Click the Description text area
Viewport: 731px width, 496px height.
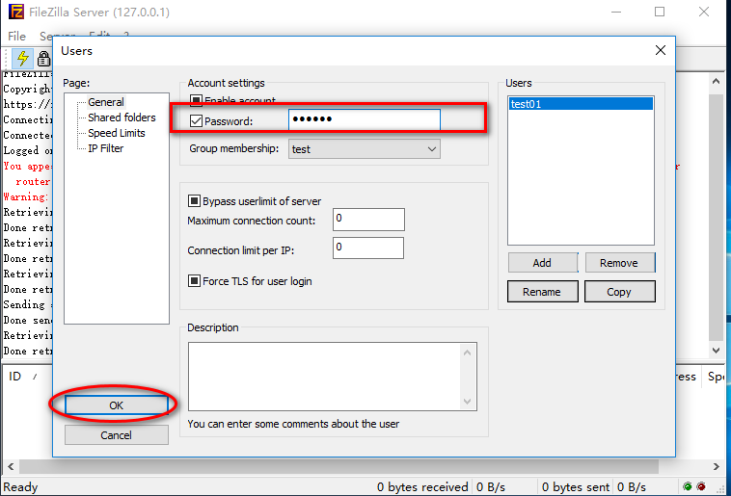coord(324,377)
